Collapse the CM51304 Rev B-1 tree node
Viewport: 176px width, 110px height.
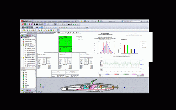pos(22,58)
